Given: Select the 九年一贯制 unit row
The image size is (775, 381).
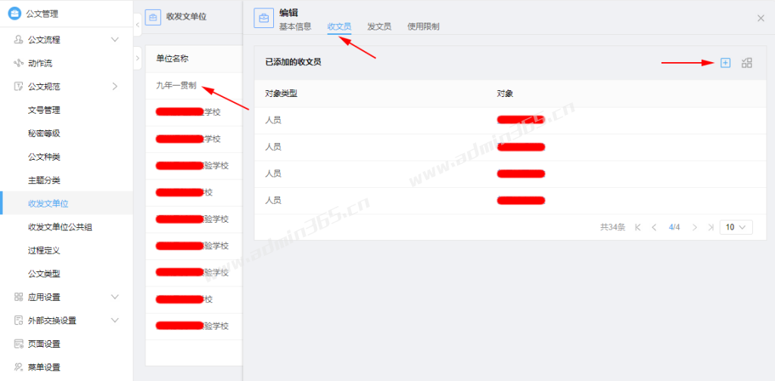Looking at the screenshot, I should tap(176, 86).
